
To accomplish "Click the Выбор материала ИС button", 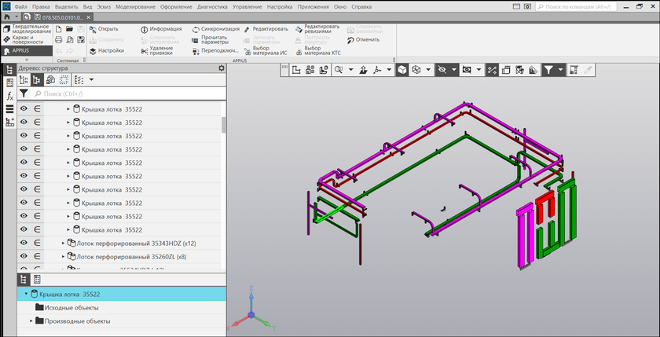I will (265, 50).
